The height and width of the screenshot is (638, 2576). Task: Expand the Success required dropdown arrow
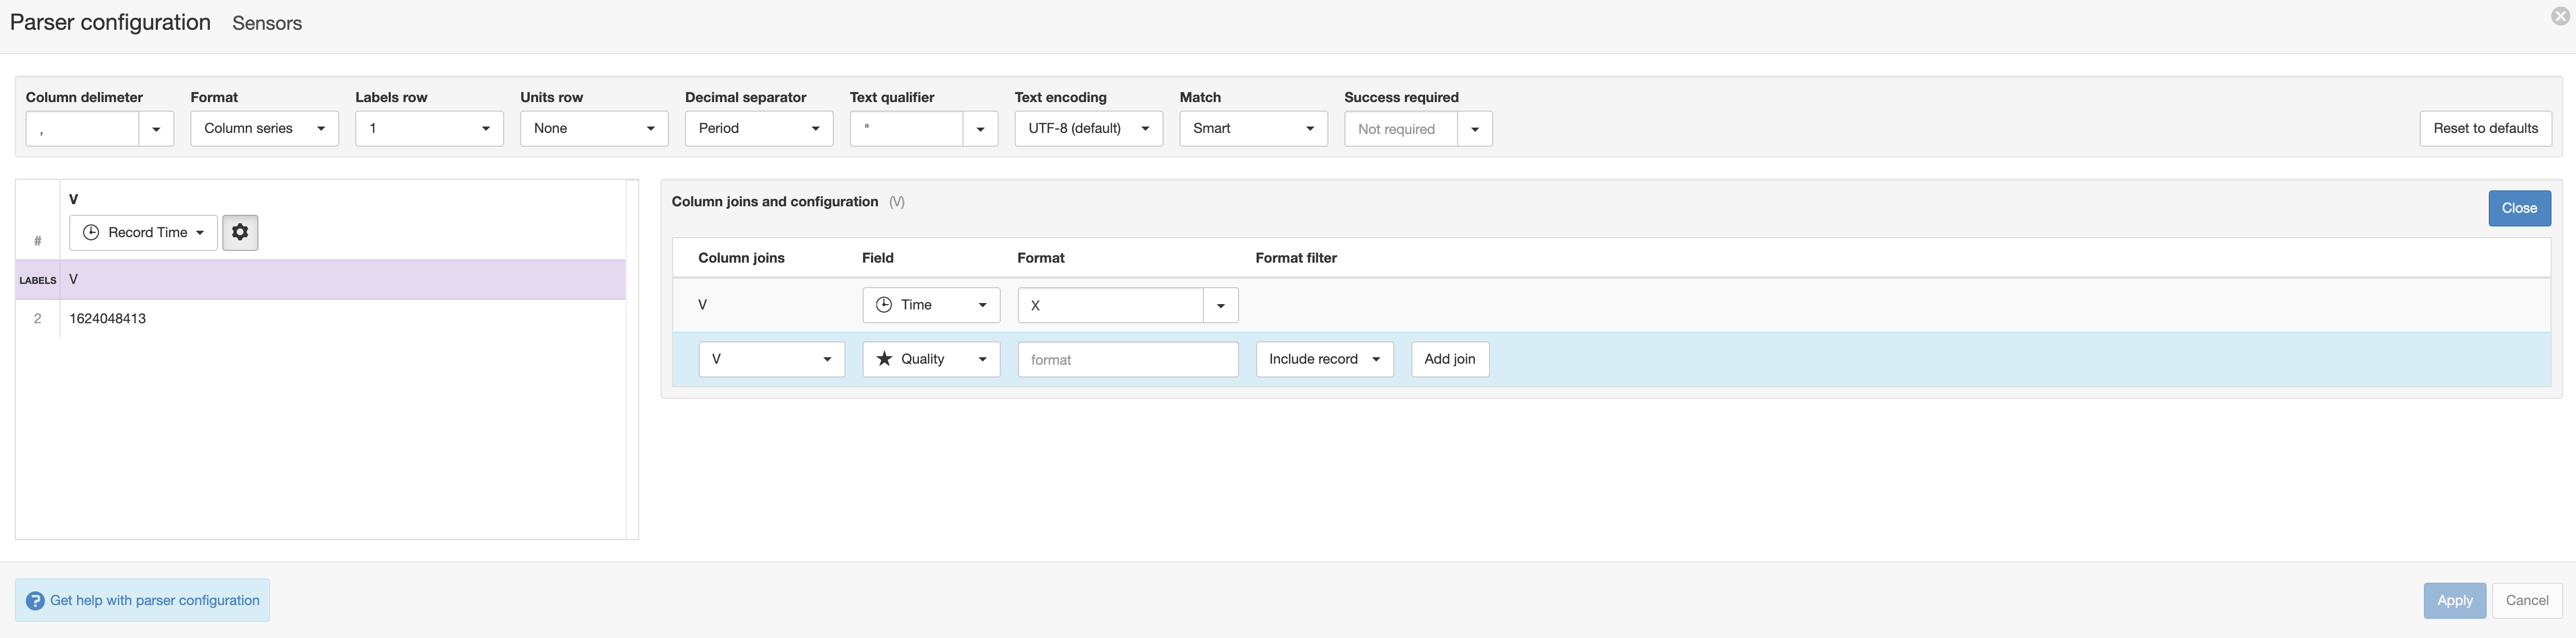[x=1474, y=129]
